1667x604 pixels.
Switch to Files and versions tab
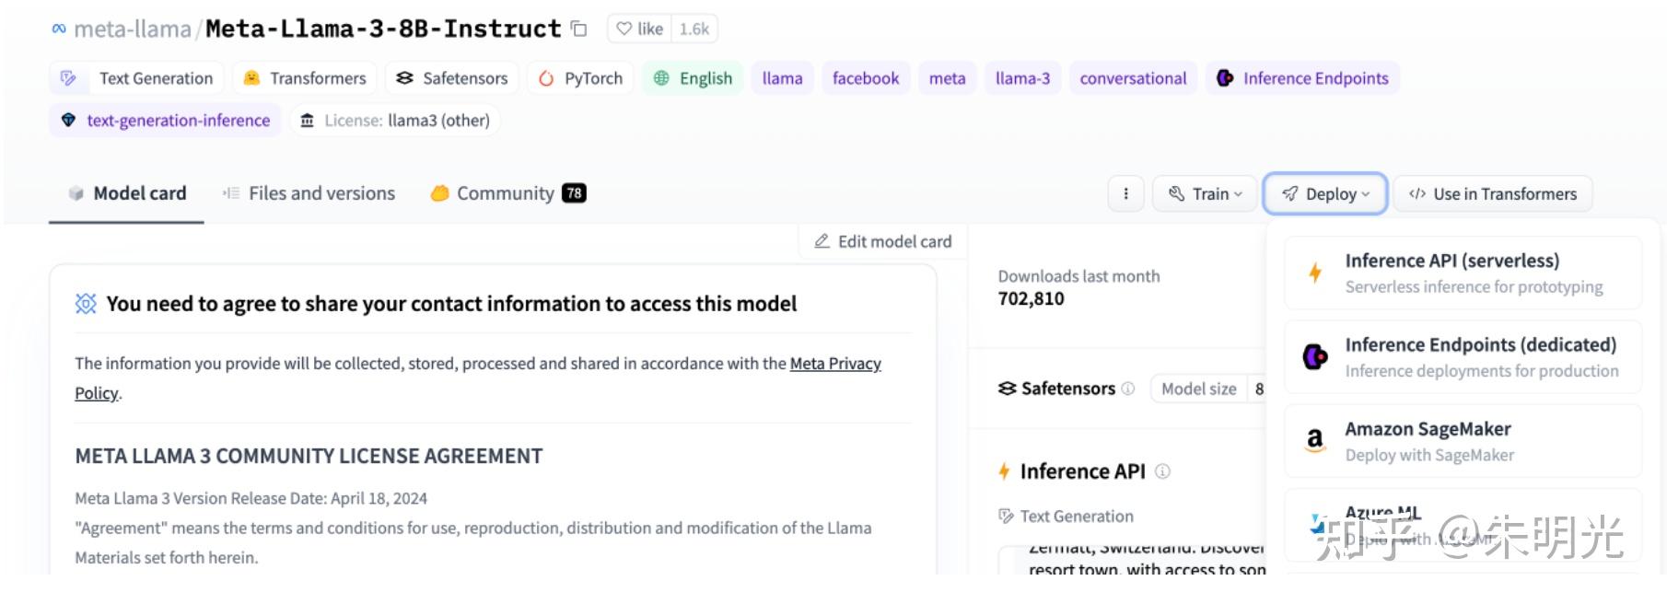309,193
